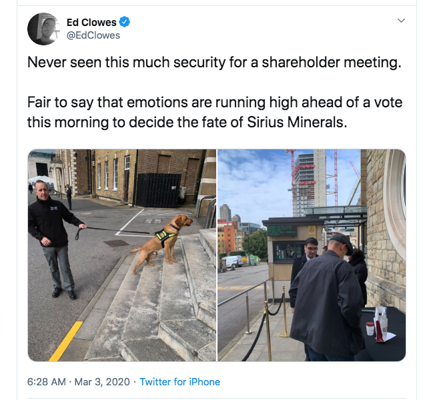Image resolution: width=425 pixels, height=400 pixels.
Task: Open Ed Clowes profile avatar photo
Action: coord(43,29)
